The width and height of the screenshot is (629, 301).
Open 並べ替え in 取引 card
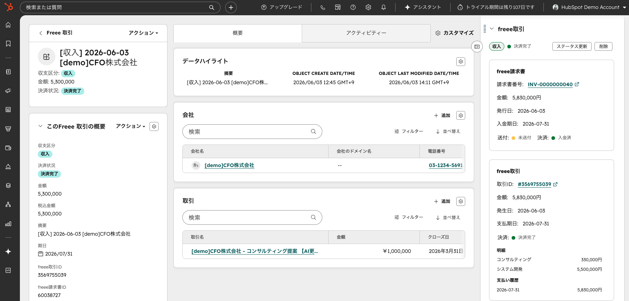click(x=448, y=217)
